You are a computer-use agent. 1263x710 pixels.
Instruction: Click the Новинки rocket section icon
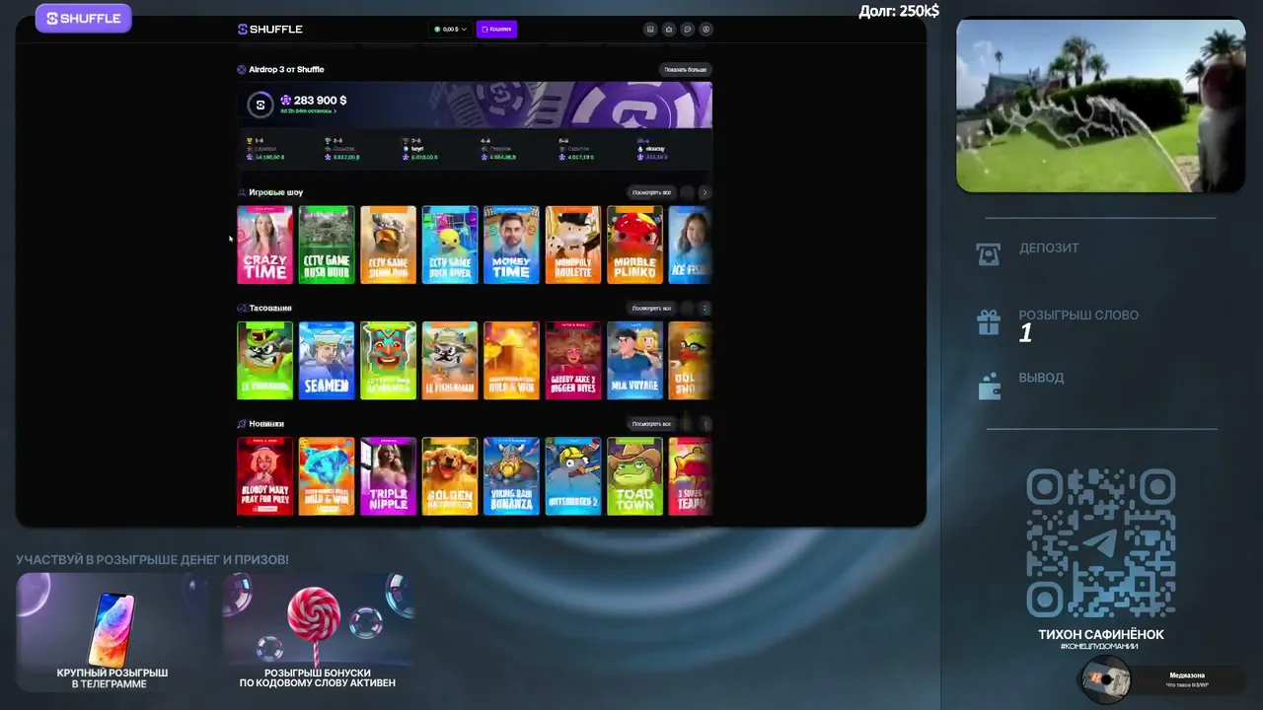(242, 424)
